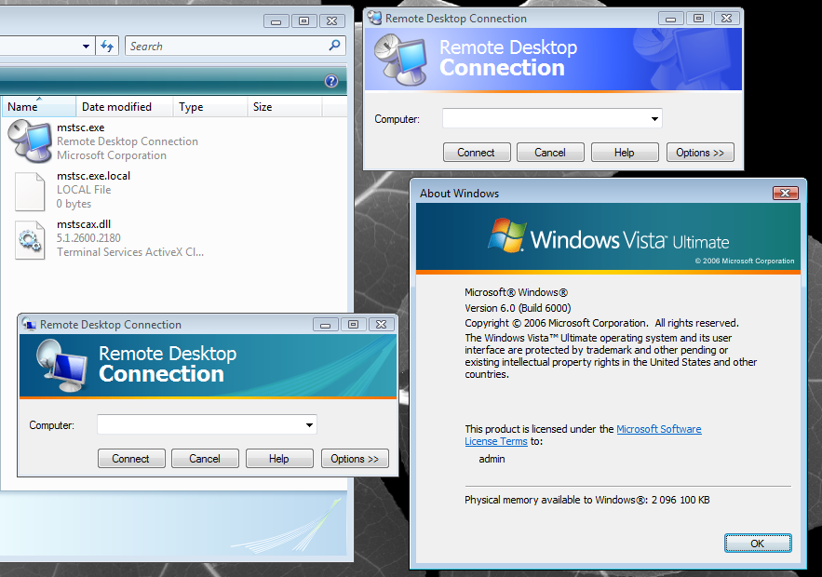Image resolution: width=822 pixels, height=577 pixels.
Task: Select the blank mstsc.exe.local file icon
Action: click(x=30, y=192)
